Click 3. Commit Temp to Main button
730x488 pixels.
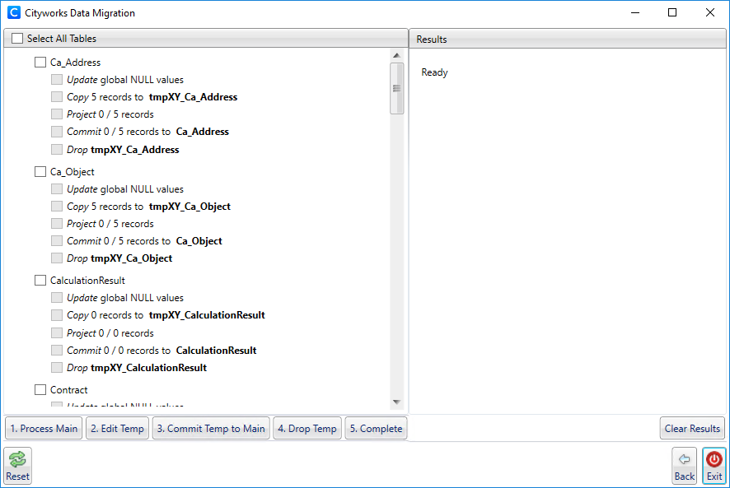click(211, 429)
